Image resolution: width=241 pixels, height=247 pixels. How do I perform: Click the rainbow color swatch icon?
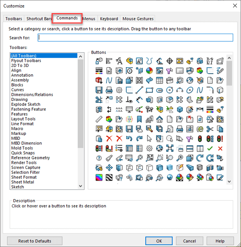pos(99,178)
